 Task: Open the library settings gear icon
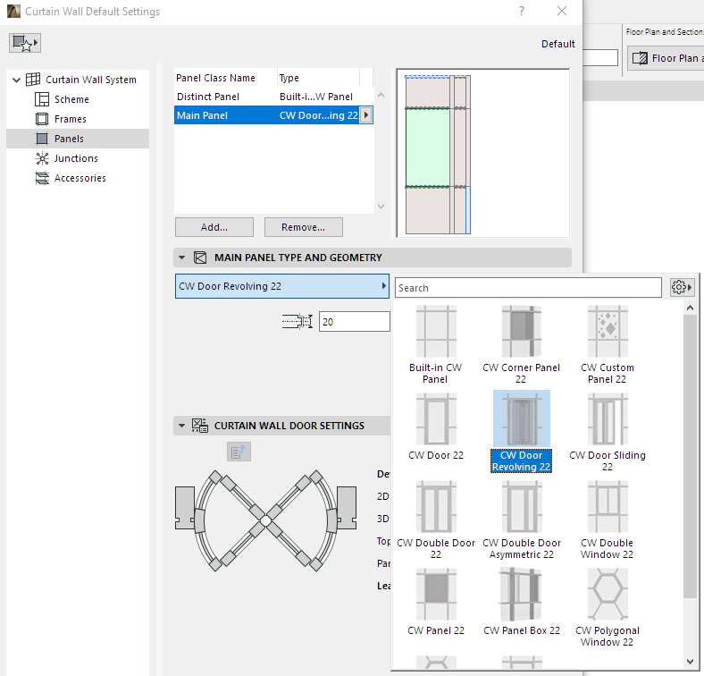click(x=682, y=288)
